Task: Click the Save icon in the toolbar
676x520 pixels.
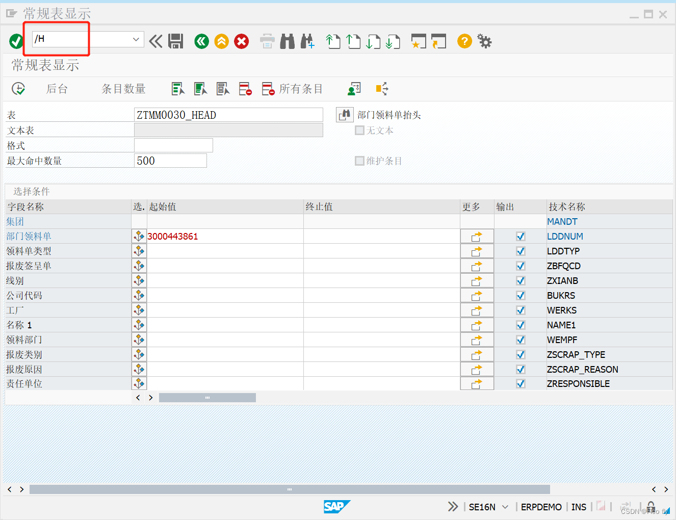Action: (x=176, y=41)
